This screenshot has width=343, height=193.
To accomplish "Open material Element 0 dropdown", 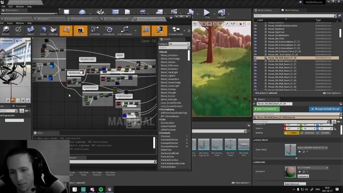I will pos(312,168).
